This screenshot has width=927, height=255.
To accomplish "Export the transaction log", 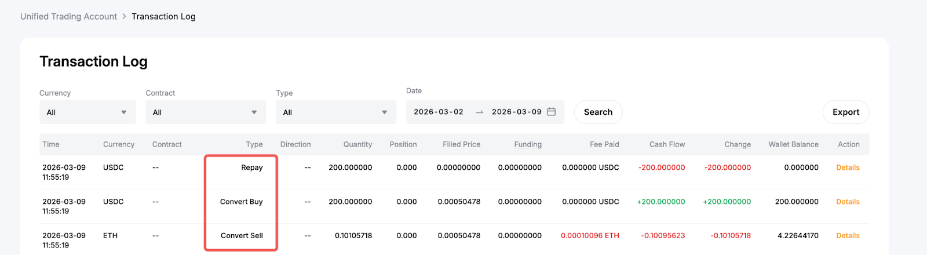I will [x=845, y=112].
